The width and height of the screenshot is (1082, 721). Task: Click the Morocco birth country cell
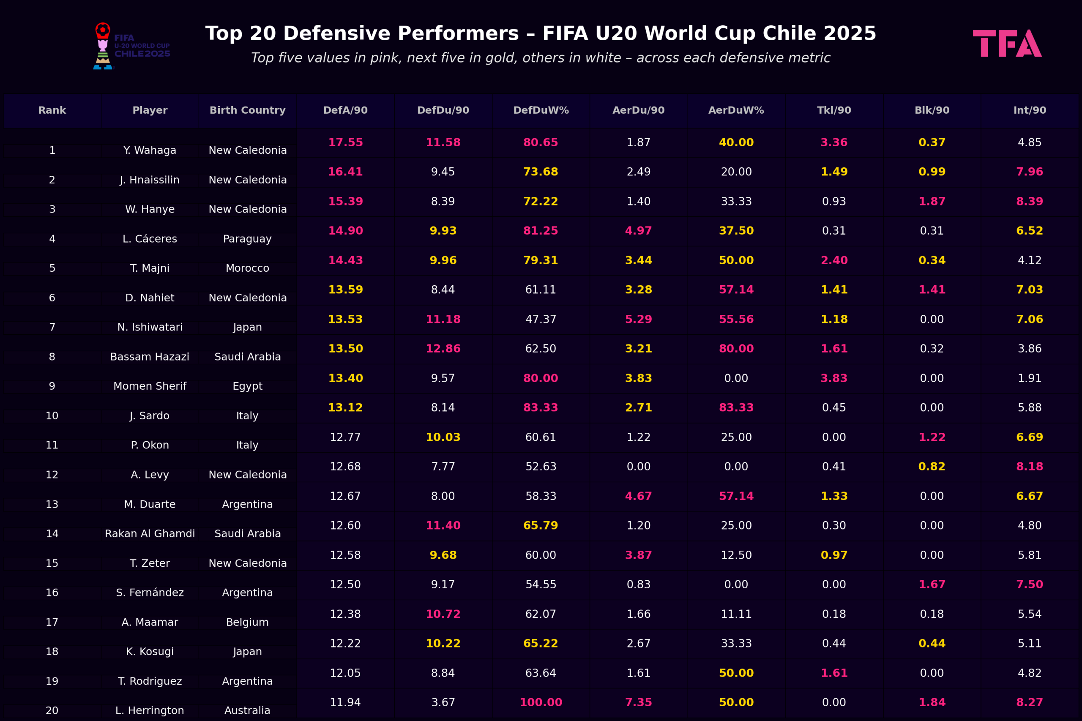pos(247,268)
